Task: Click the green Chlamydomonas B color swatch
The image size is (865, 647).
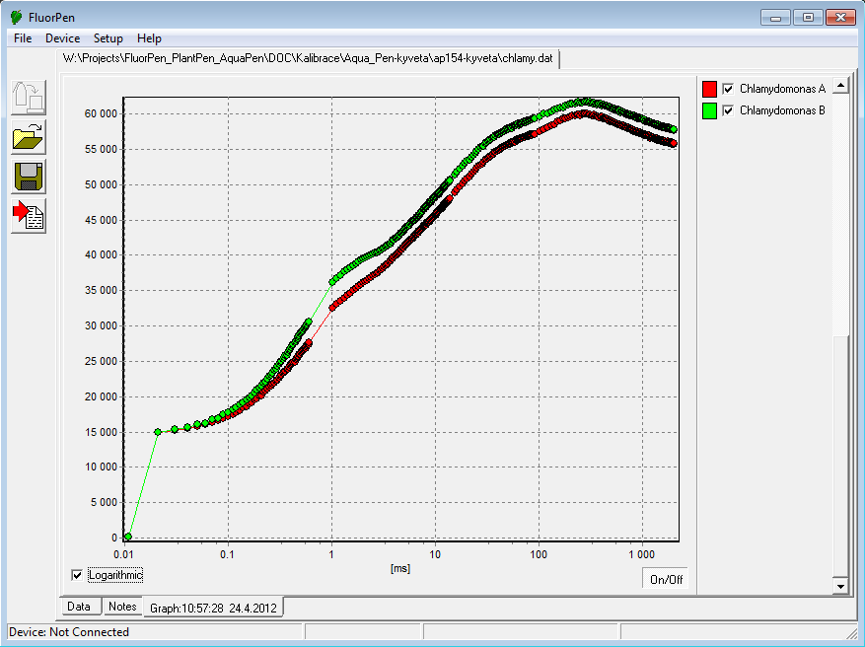Action: point(709,110)
